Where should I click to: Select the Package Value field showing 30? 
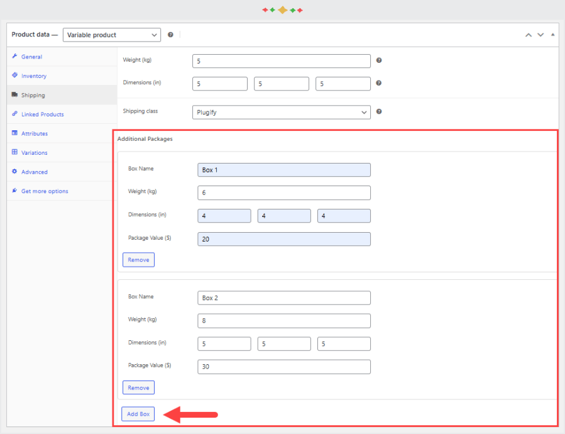coord(283,367)
